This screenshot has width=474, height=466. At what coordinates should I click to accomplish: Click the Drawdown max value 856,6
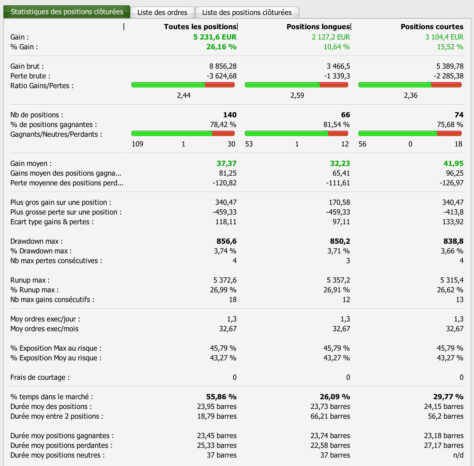pyautogui.click(x=226, y=241)
